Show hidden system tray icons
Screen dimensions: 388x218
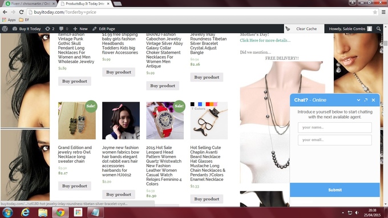(343, 212)
